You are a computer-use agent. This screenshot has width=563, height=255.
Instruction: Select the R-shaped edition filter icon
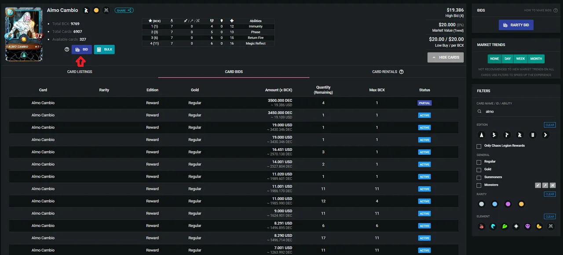click(x=520, y=135)
